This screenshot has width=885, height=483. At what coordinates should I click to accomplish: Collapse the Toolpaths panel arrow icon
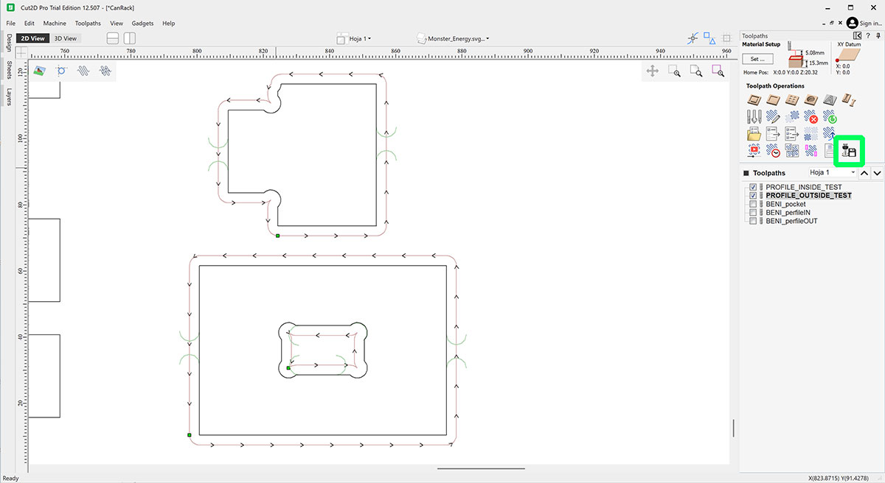[857, 35]
